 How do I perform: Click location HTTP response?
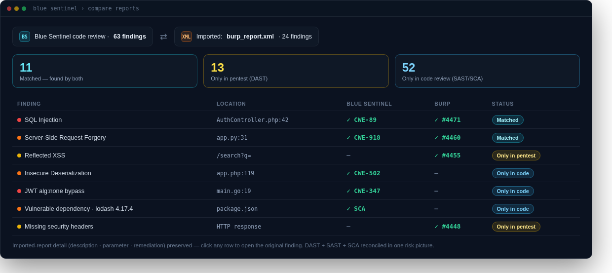[239, 227]
